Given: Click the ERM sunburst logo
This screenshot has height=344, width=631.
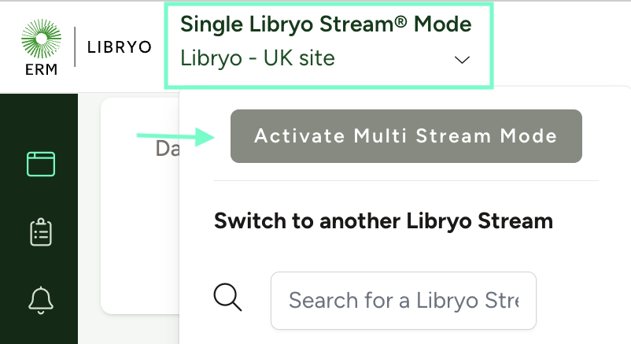Looking at the screenshot, I should tap(41, 41).
